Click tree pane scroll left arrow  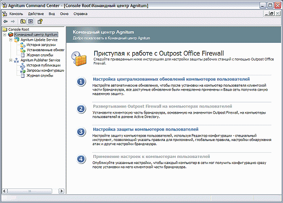point(4,191)
